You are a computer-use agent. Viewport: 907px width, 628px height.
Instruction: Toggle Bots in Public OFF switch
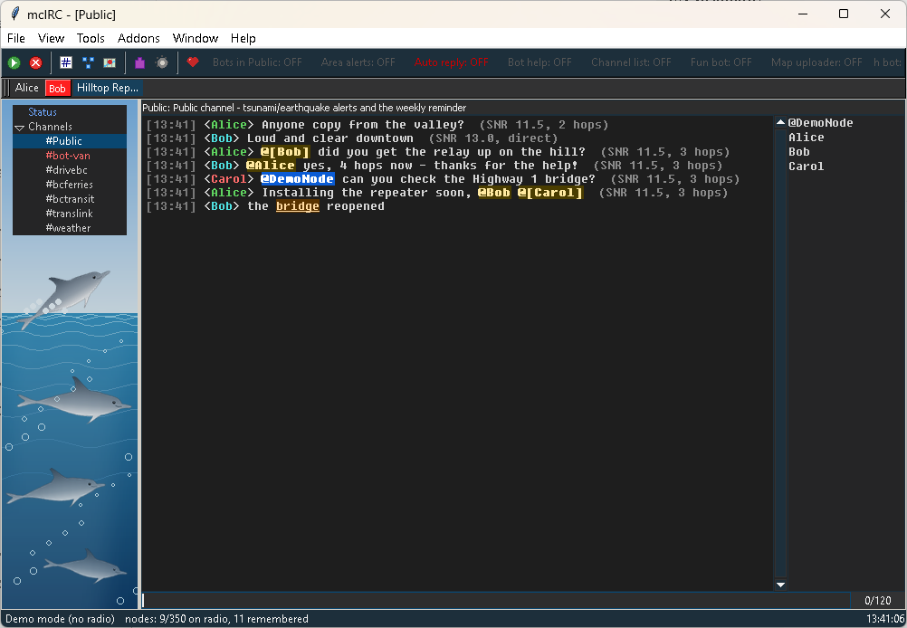257,62
